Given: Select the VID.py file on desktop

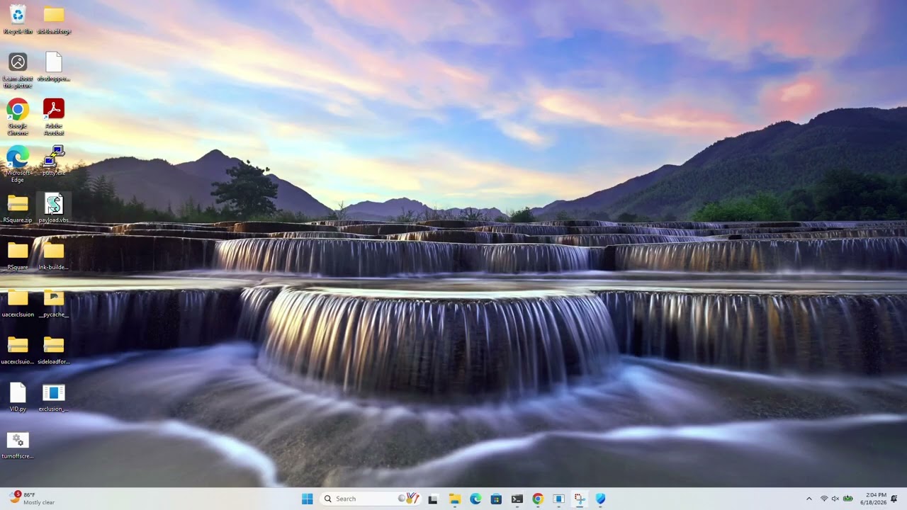Looking at the screenshot, I should pos(18,397).
